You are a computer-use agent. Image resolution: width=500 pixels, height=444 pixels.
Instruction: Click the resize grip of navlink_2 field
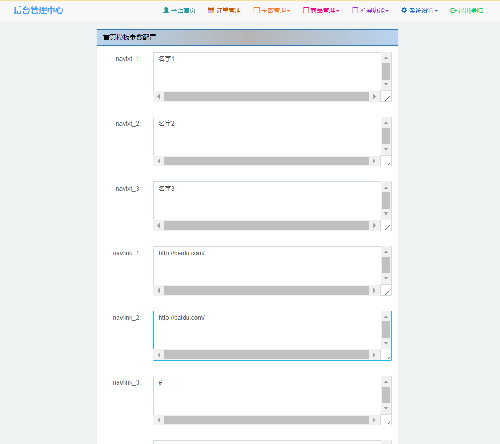tap(387, 356)
